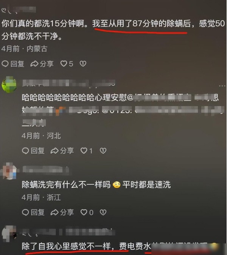Open green avatar of the 河北 commenter
Screen dimensions: 227x255
click(x=9, y=84)
